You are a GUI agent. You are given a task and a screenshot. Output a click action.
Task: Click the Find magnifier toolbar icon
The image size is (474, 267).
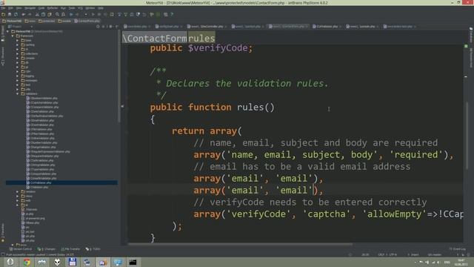click(57, 14)
